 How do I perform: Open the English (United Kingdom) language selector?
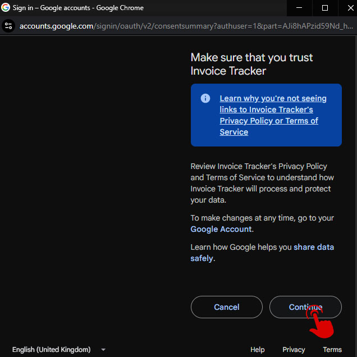(x=52, y=350)
